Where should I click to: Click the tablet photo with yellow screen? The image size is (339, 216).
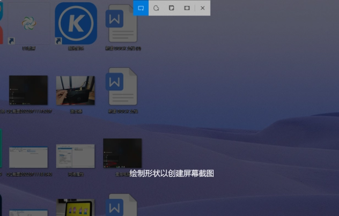pos(76,208)
